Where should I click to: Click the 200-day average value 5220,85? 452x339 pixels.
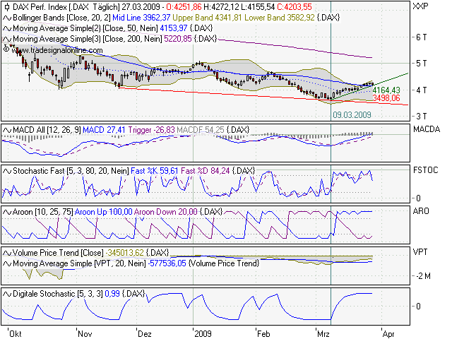click(x=178, y=39)
